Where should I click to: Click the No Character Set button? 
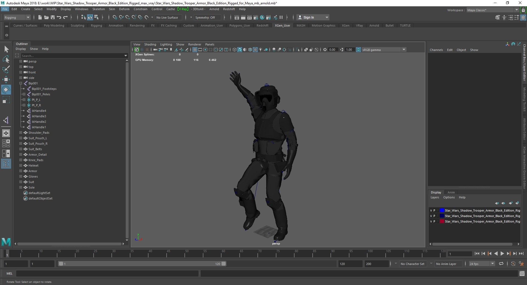click(x=412, y=264)
